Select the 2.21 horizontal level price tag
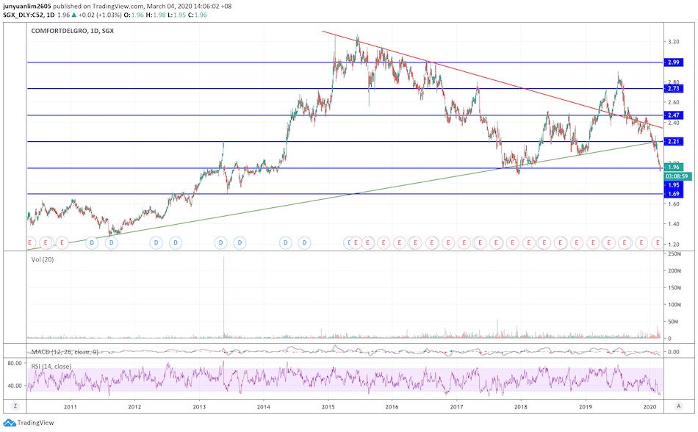The image size is (698, 432). coord(674,142)
